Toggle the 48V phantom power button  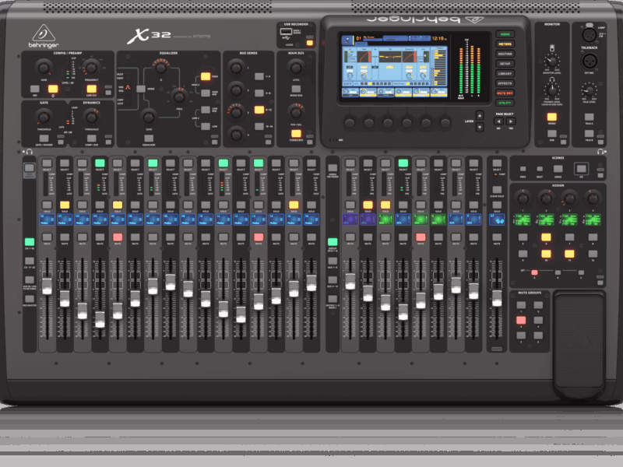(x=35, y=89)
